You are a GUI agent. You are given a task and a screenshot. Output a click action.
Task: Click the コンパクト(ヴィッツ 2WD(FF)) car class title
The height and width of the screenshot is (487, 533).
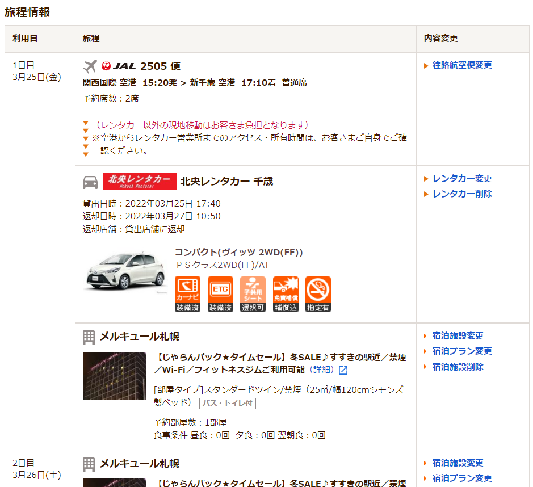coord(238,252)
